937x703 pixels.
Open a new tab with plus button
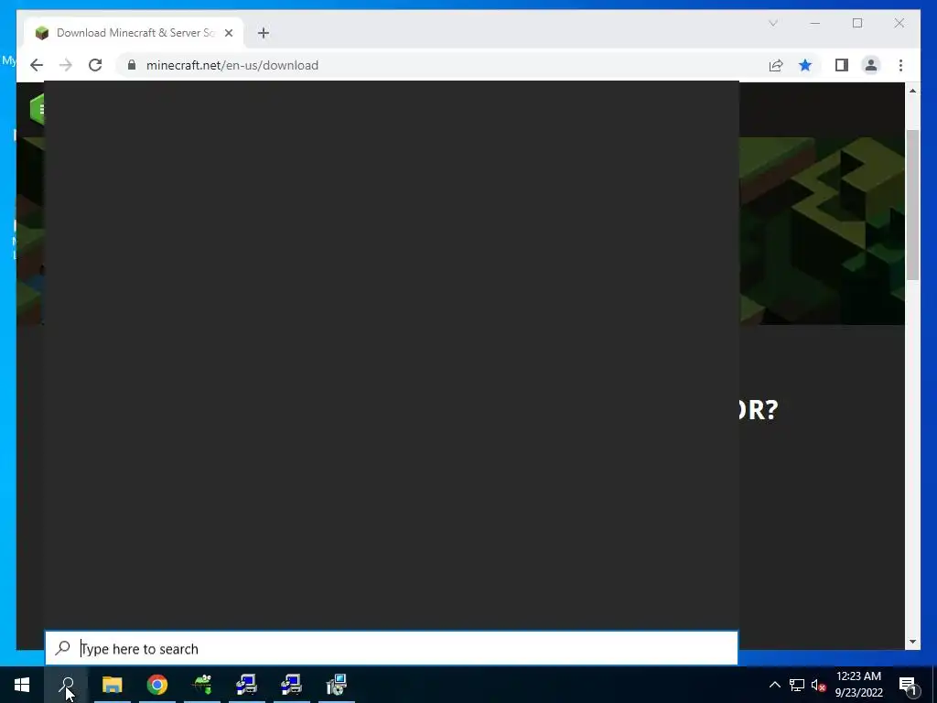(x=264, y=33)
